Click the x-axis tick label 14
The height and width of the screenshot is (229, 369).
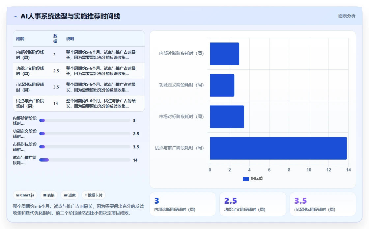pyautogui.click(x=348, y=170)
